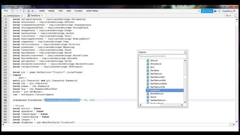This screenshot has width=240, height=135.
Task: Select StarPlatinum in the Explorer
Action: coord(156,74)
